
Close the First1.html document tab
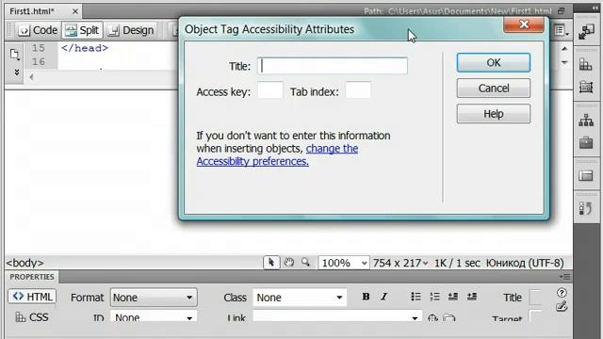75,11
